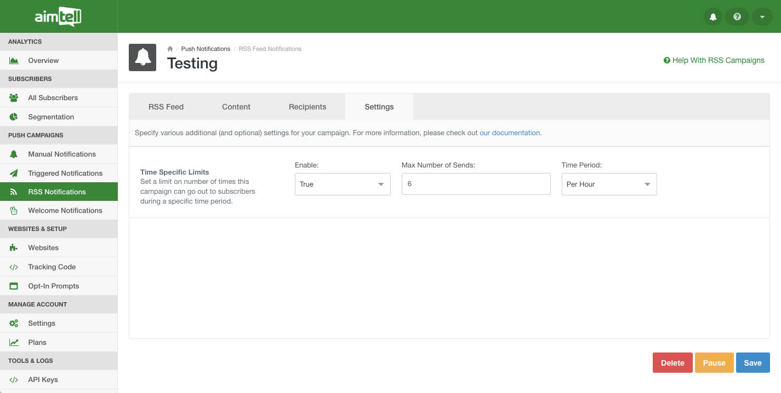Switch to the Content tab
781x393 pixels.
(x=236, y=107)
